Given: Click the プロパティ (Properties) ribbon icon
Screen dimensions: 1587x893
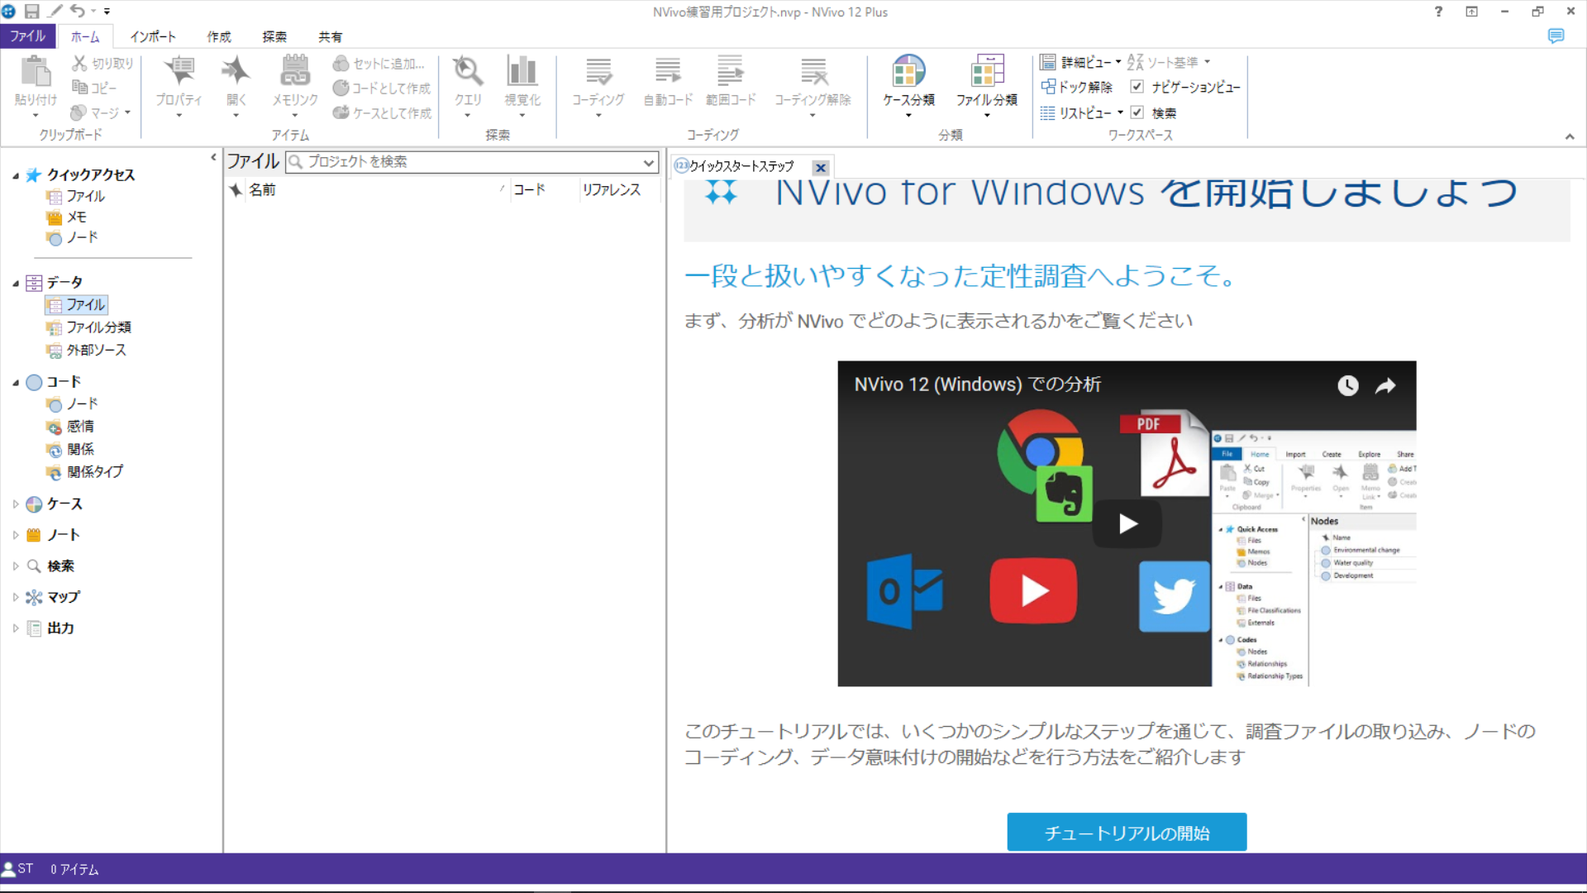Looking at the screenshot, I should tap(179, 73).
